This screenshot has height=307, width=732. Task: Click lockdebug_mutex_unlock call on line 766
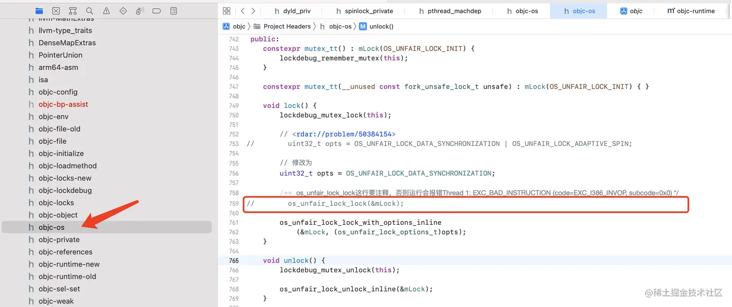pos(325,270)
